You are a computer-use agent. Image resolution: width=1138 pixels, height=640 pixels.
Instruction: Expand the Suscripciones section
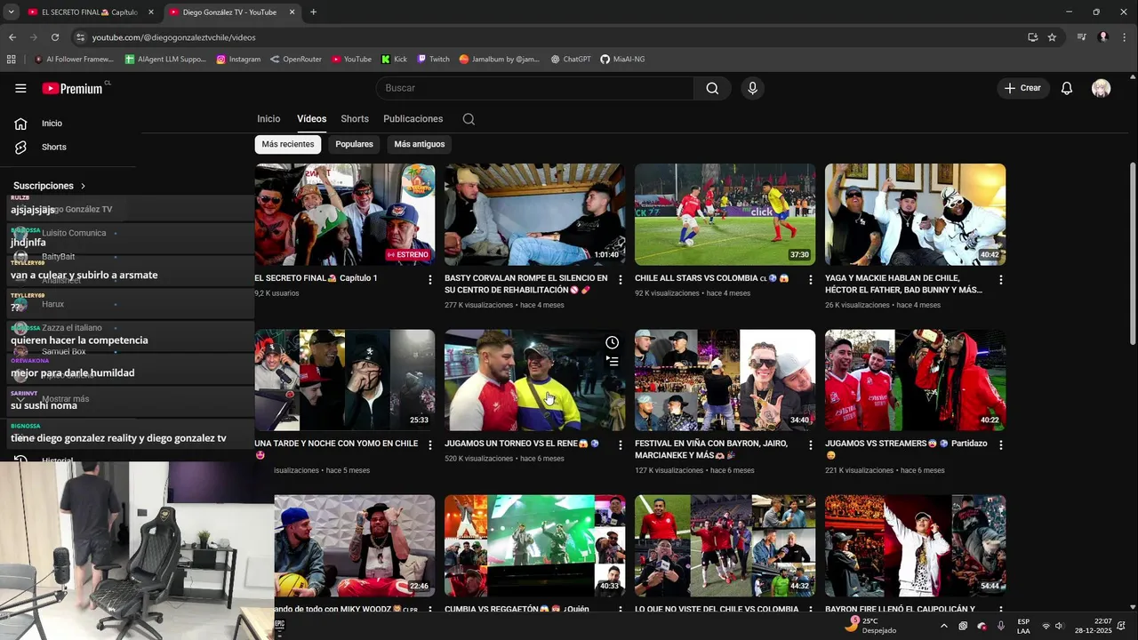[50, 186]
